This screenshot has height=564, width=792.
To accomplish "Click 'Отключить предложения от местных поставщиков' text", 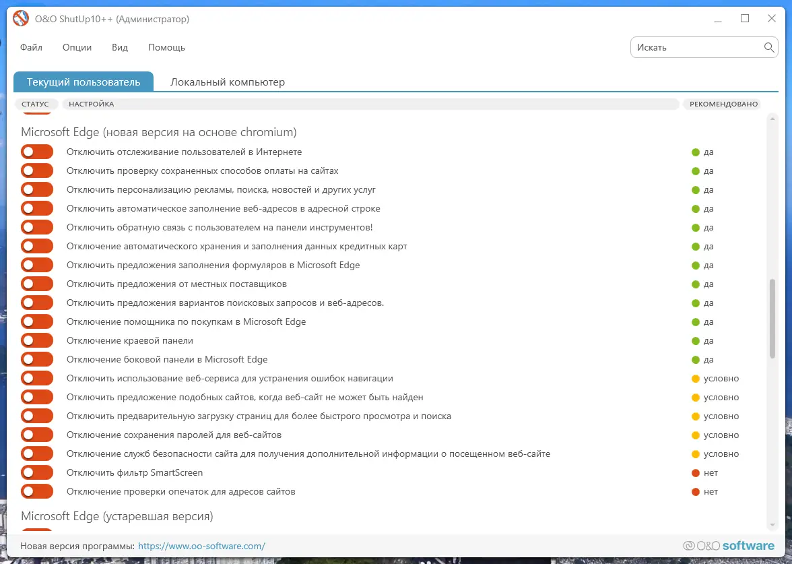I will [176, 284].
